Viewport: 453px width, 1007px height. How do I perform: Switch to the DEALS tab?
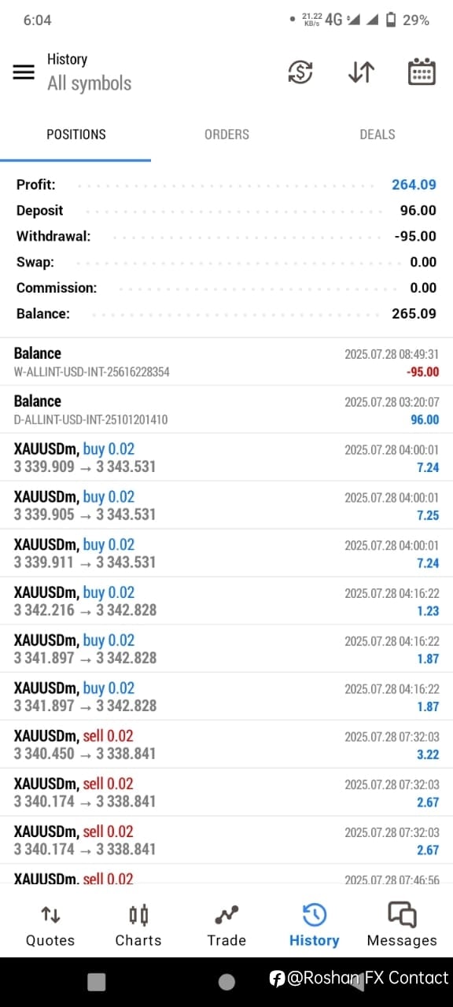[x=377, y=135]
